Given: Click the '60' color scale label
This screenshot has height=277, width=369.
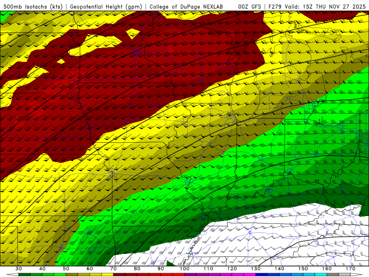Looking at the screenshot, I should (x=89, y=269).
